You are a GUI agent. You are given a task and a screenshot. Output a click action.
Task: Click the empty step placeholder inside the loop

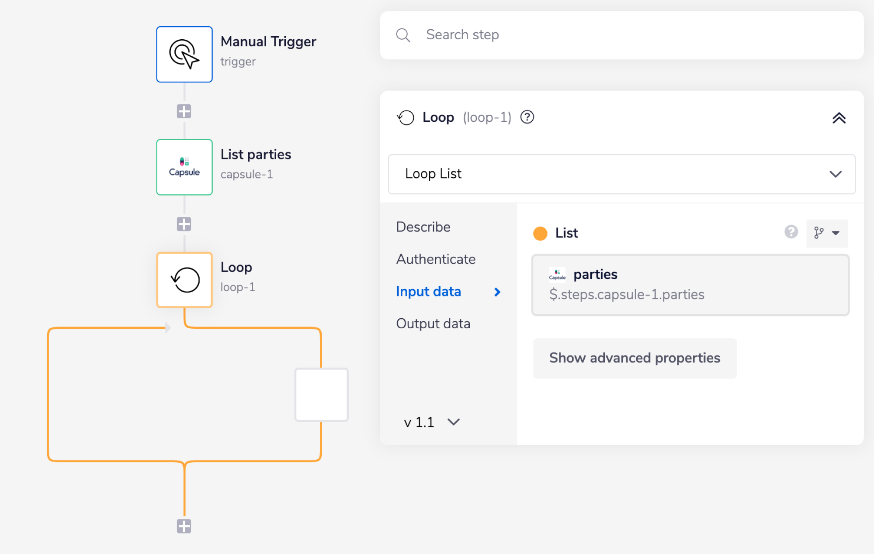(322, 395)
